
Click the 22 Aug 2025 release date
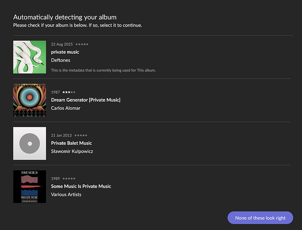tap(62, 44)
